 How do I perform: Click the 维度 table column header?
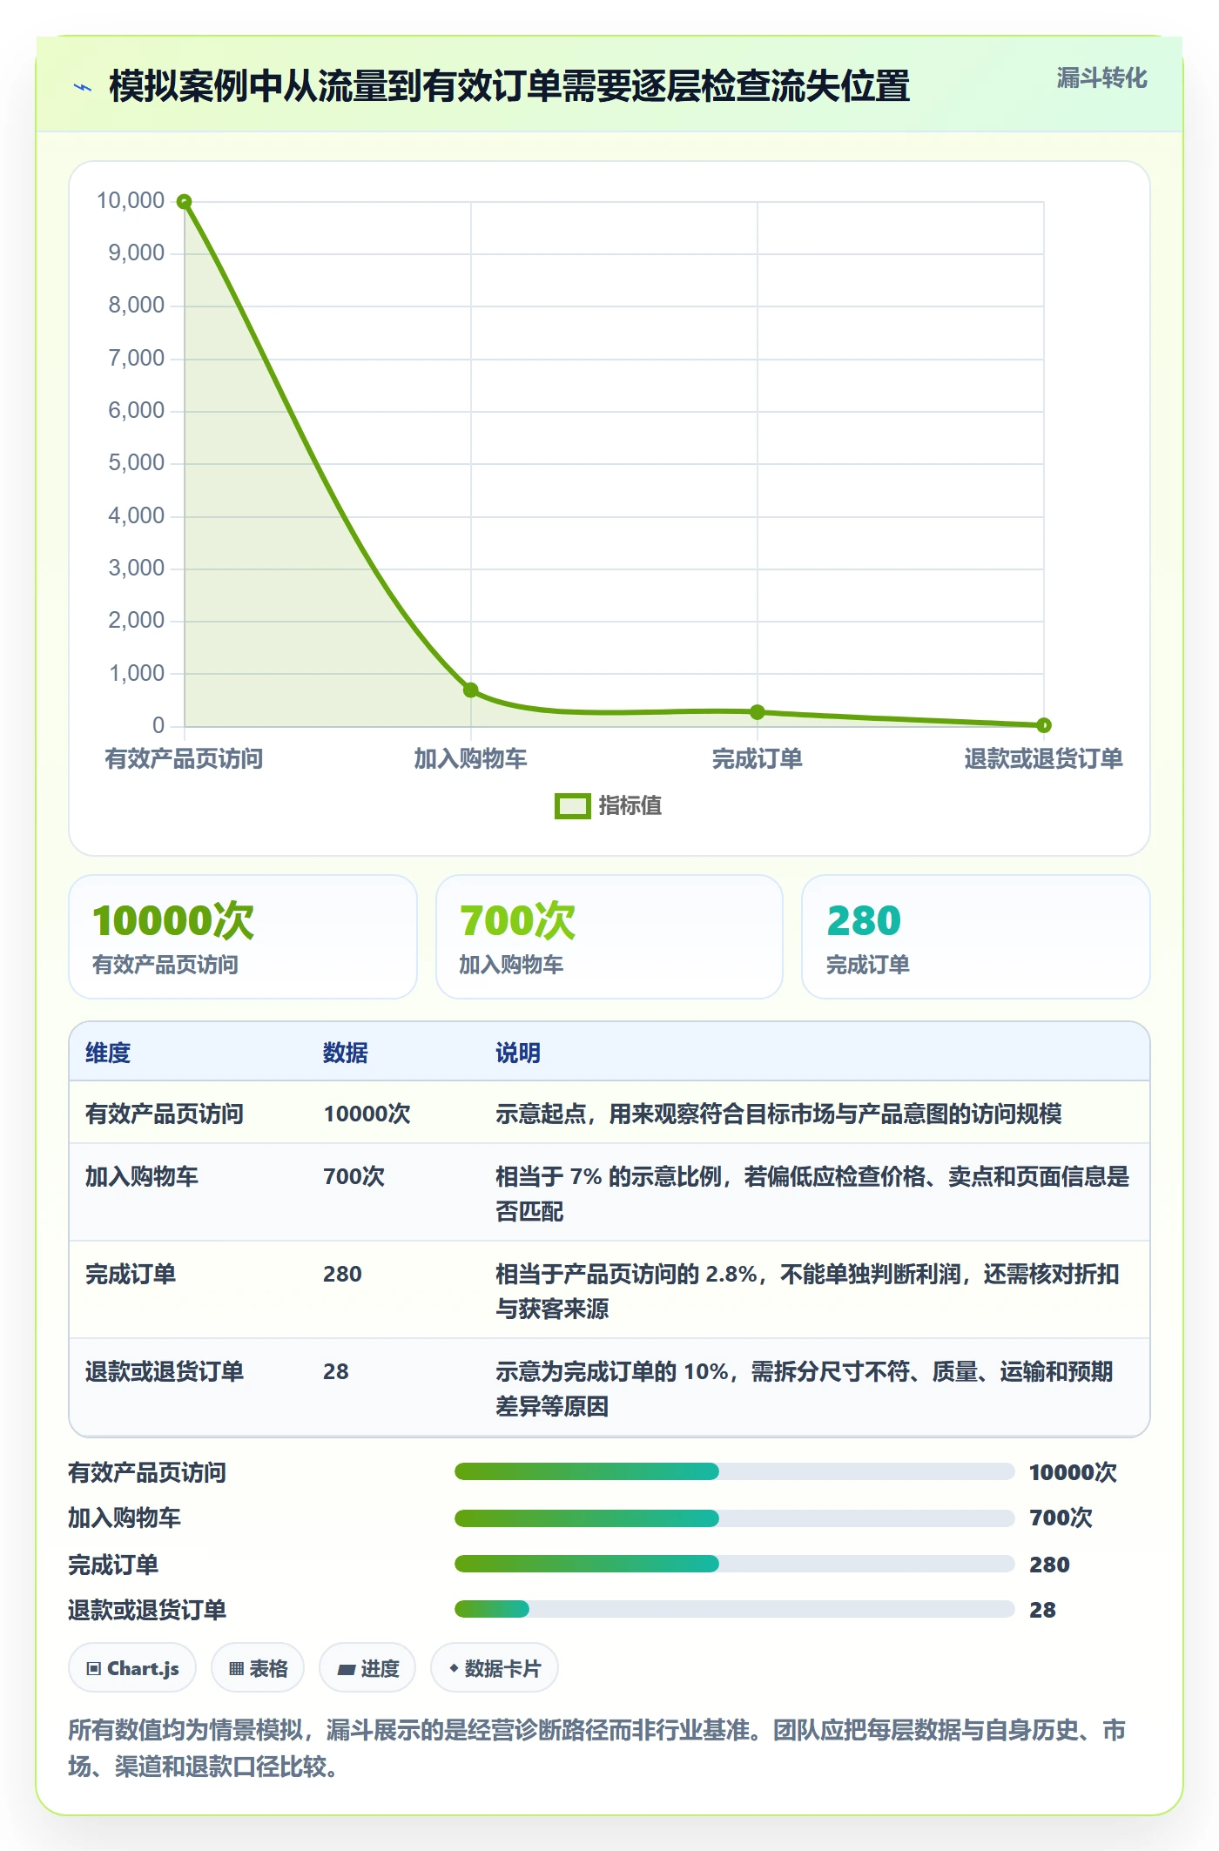(108, 1053)
